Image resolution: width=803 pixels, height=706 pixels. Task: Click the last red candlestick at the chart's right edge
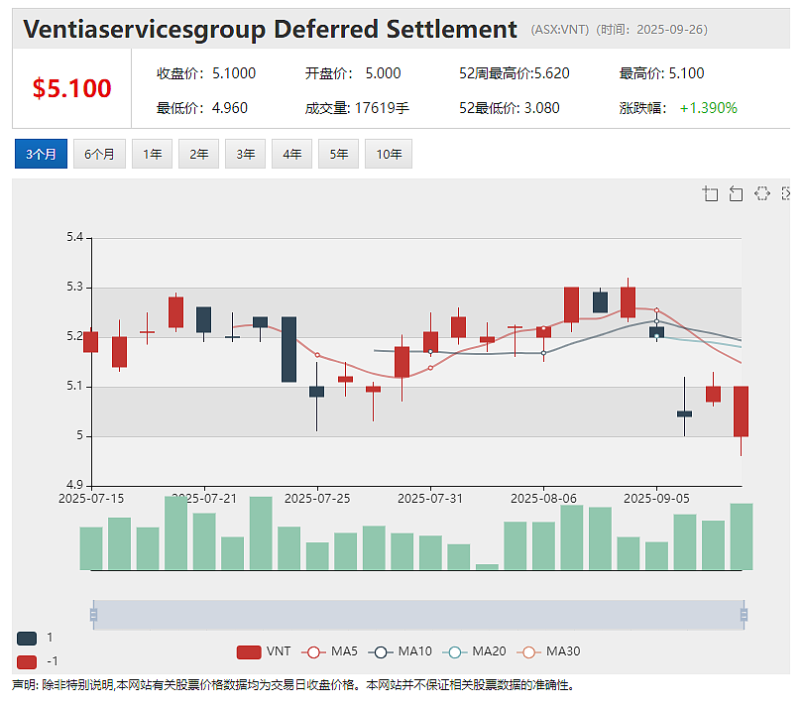tap(741, 412)
